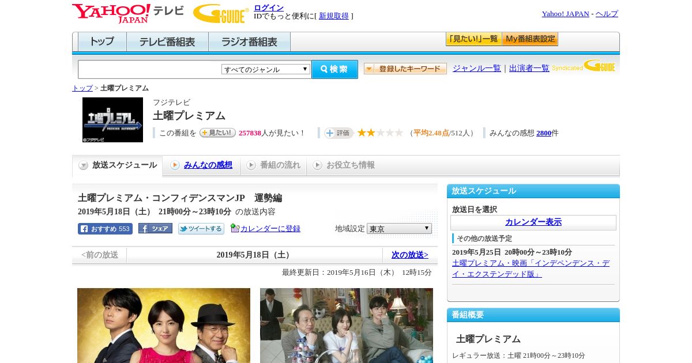This screenshot has width=692, height=363.
Task: Click the Syndicated G-GUIDE logo
Action: pos(584,66)
